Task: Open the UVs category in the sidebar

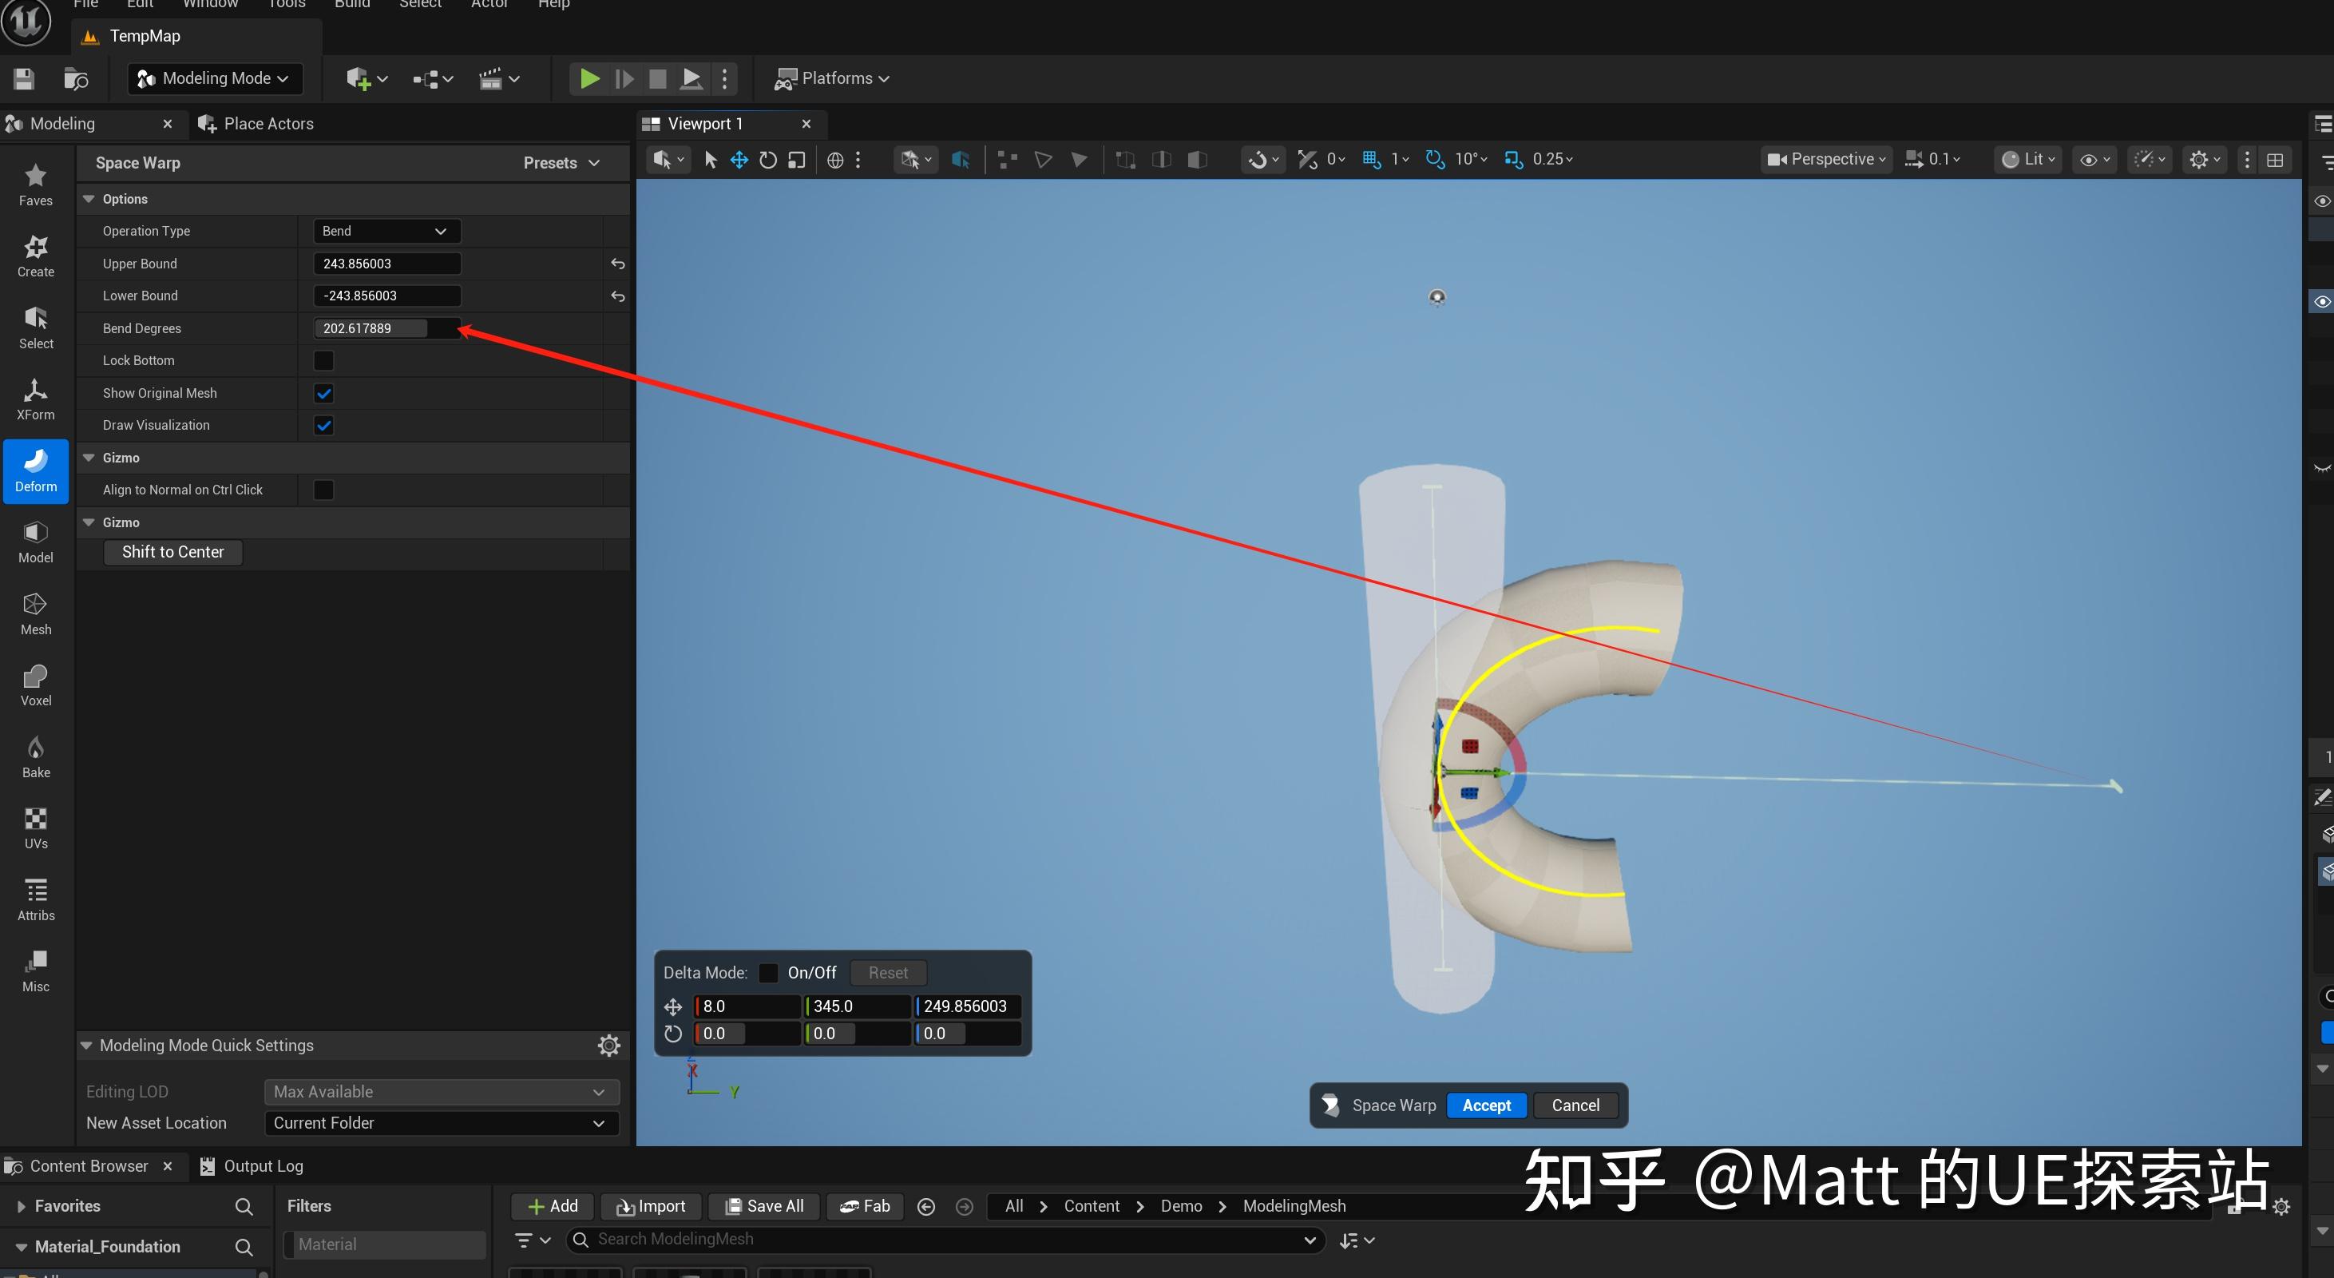Action: click(x=35, y=828)
